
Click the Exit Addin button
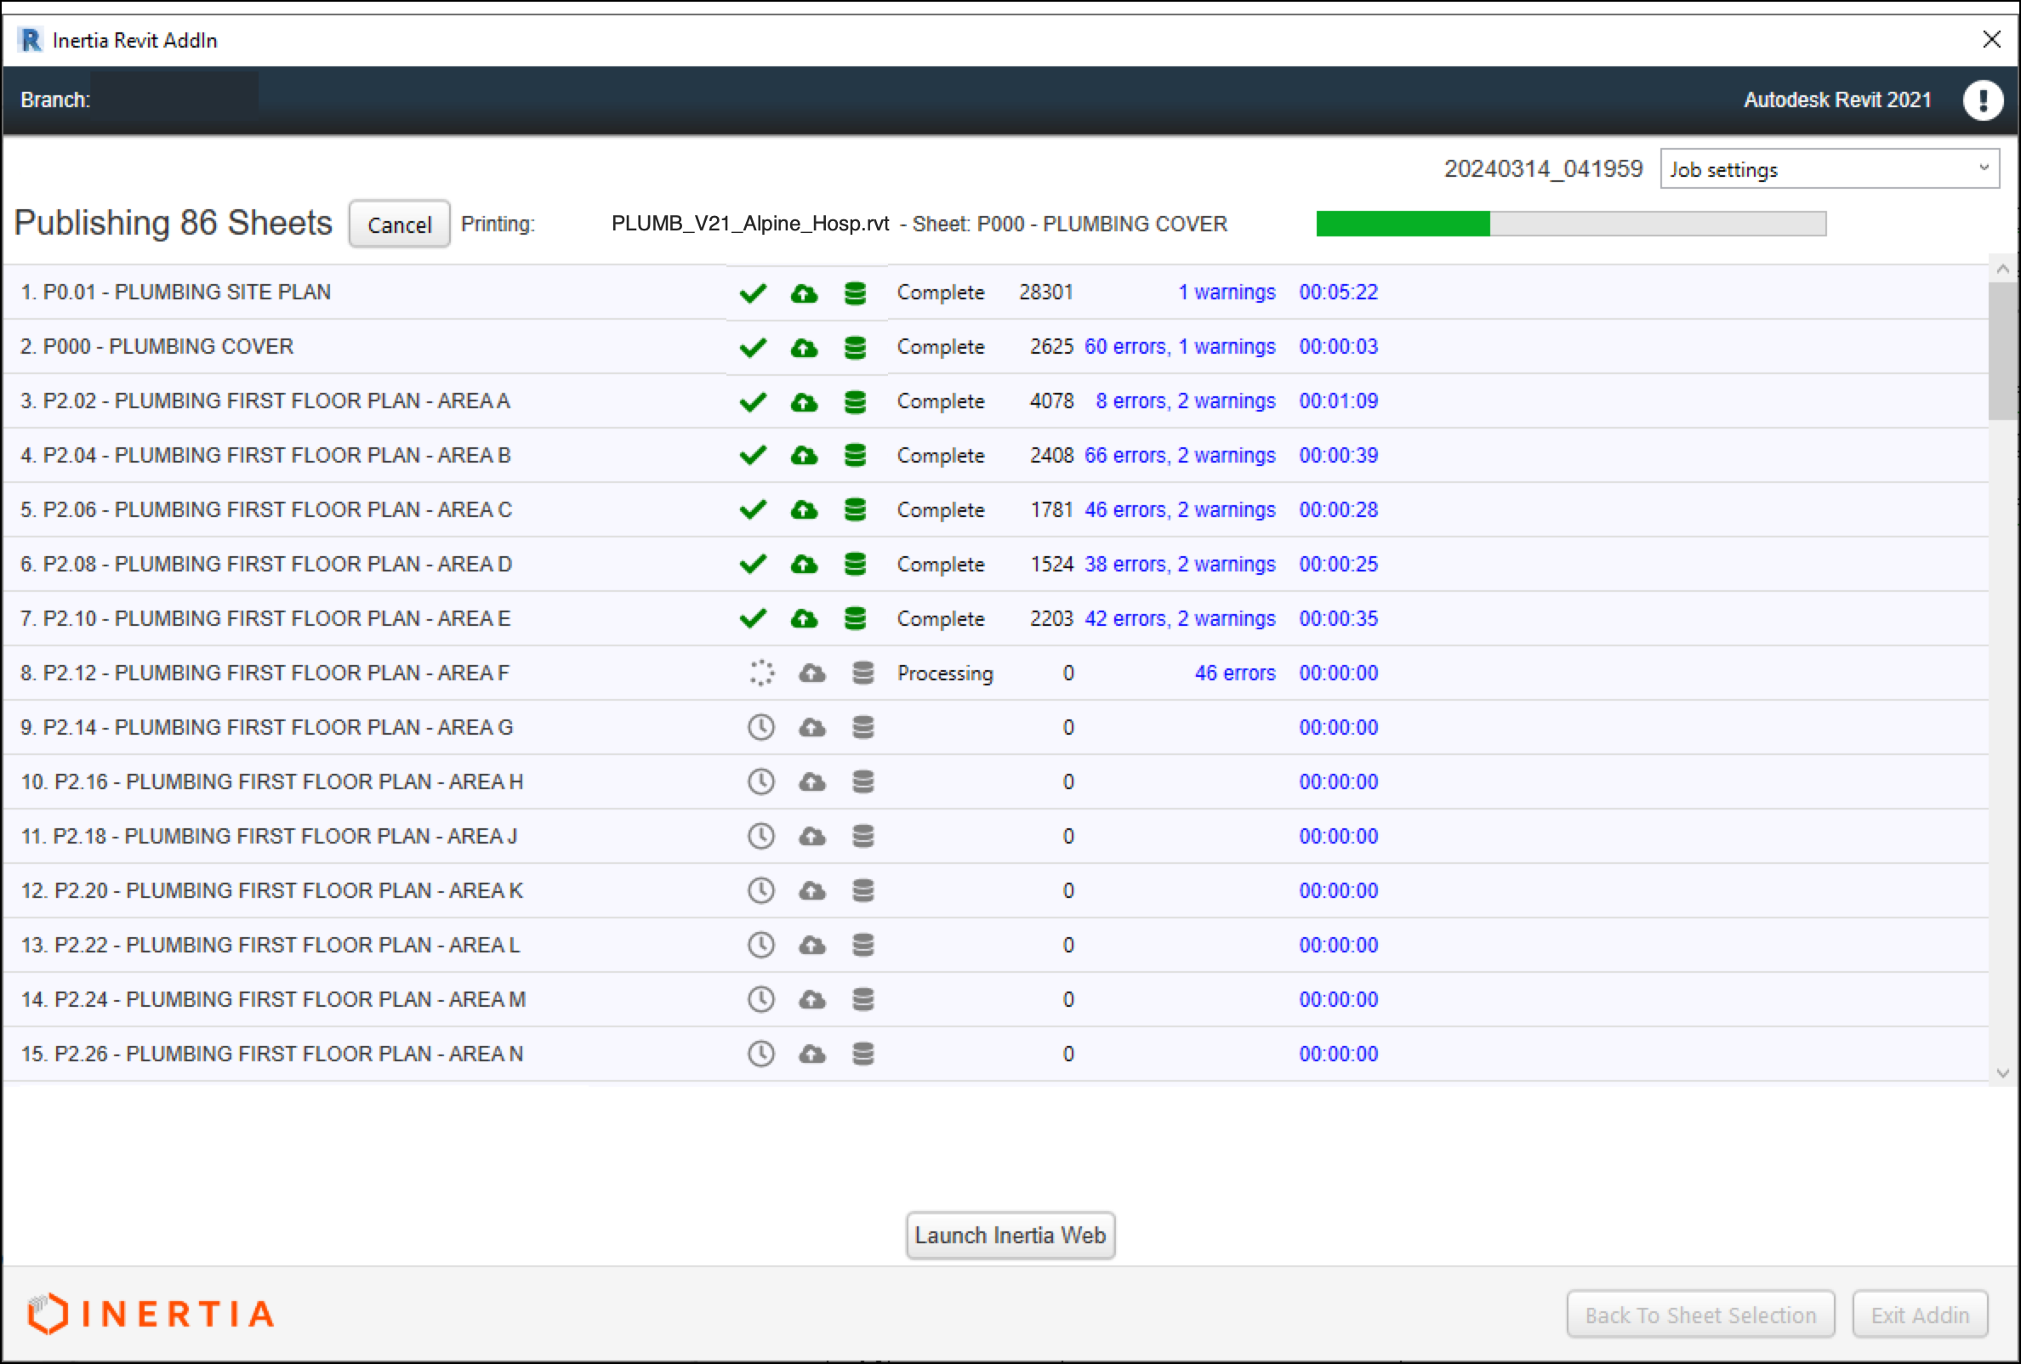pos(1919,1315)
